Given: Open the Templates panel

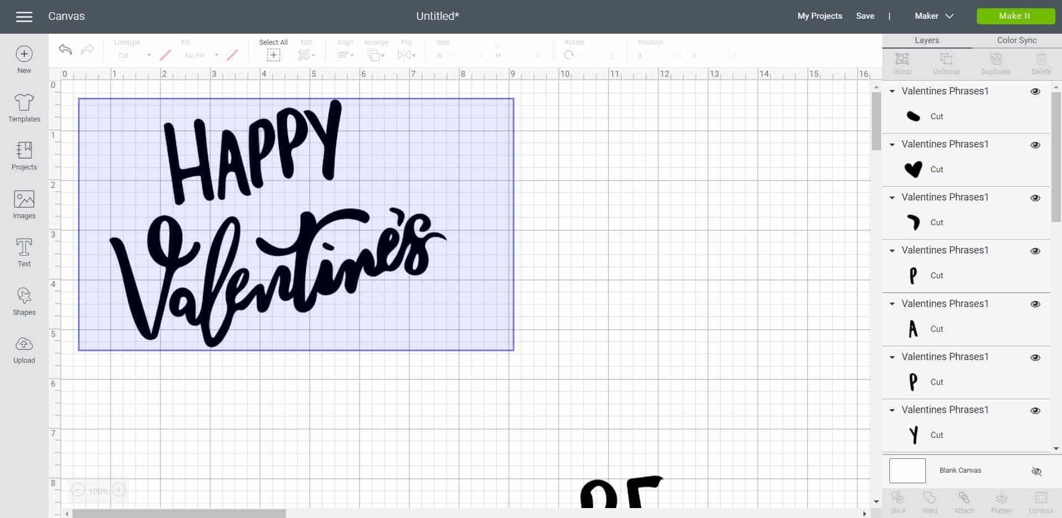Looking at the screenshot, I should [24, 108].
